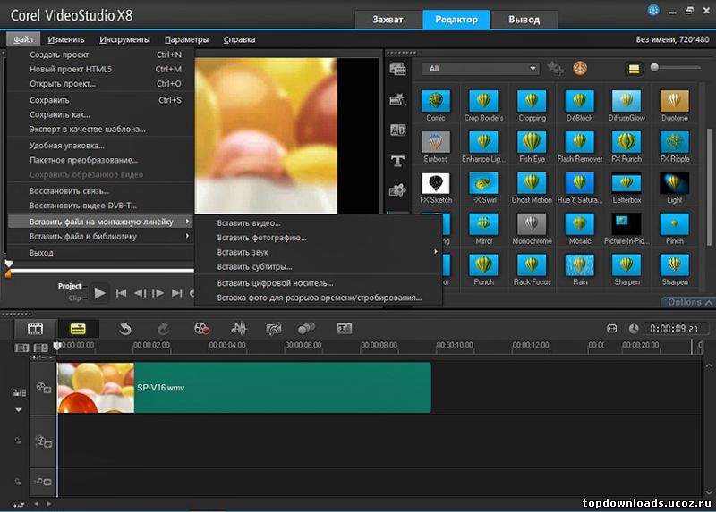Image resolution: width=716 pixels, height=512 pixels.
Task: Switch to the Вывод tab
Action: (x=524, y=20)
